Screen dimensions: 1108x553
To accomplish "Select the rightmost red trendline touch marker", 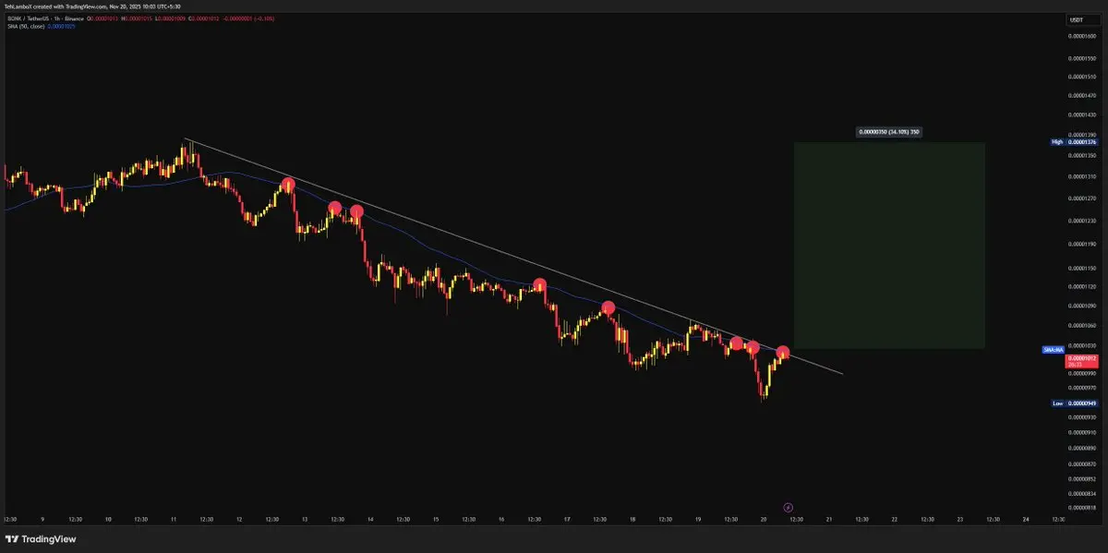I will pyautogui.click(x=783, y=352).
